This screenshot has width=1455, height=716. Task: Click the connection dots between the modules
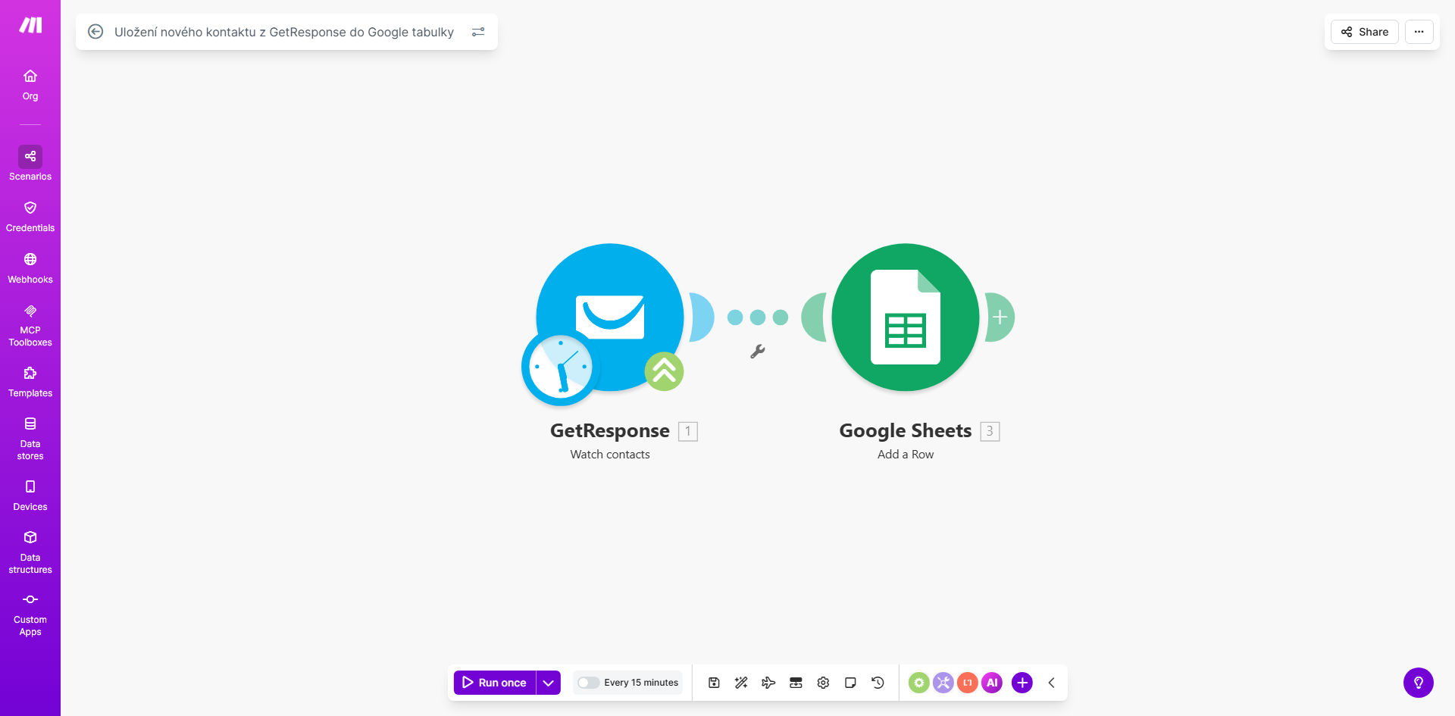[x=758, y=317]
